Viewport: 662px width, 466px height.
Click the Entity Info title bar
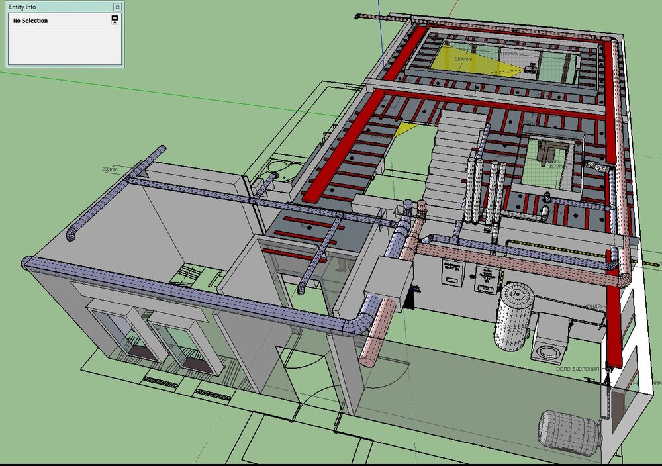click(65, 7)
